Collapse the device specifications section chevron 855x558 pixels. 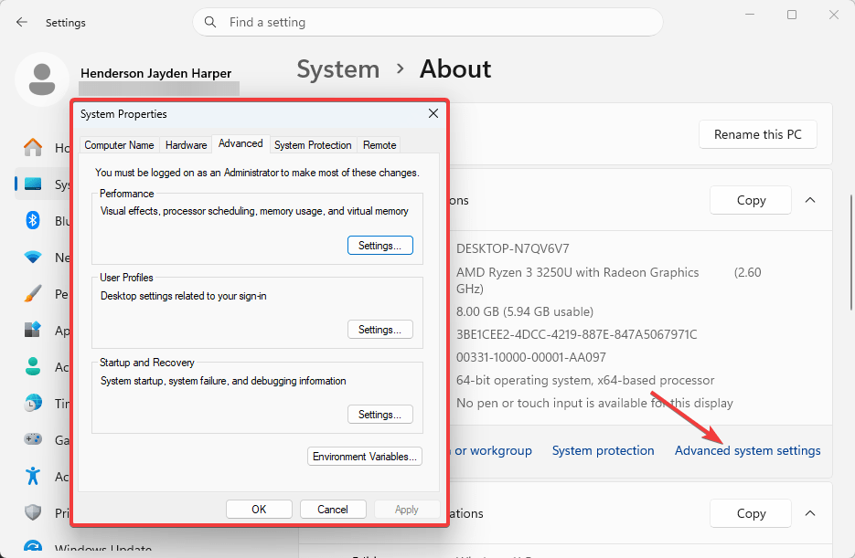tap(810, 200)
